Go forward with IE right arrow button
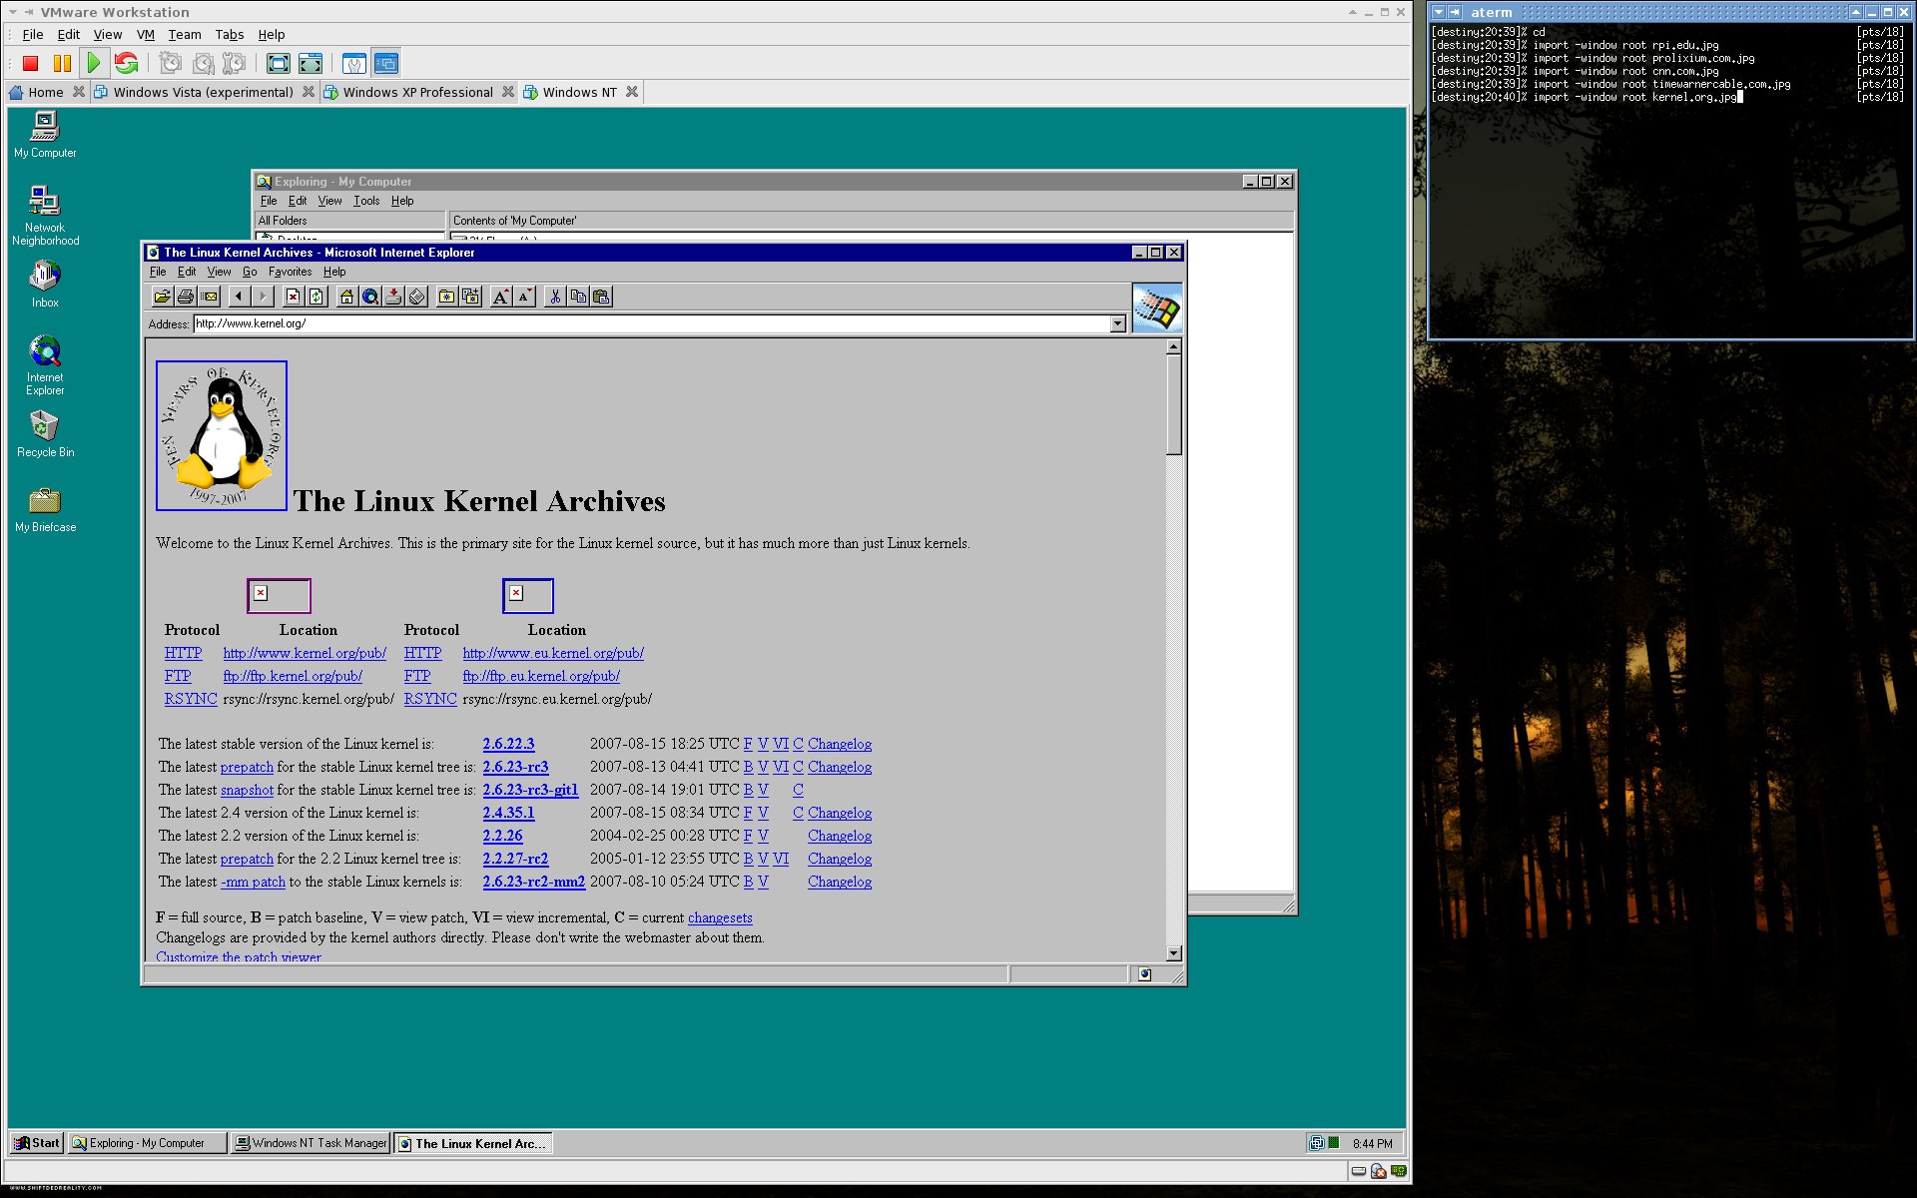The image size is (1917, 1198). click(263, 297)
